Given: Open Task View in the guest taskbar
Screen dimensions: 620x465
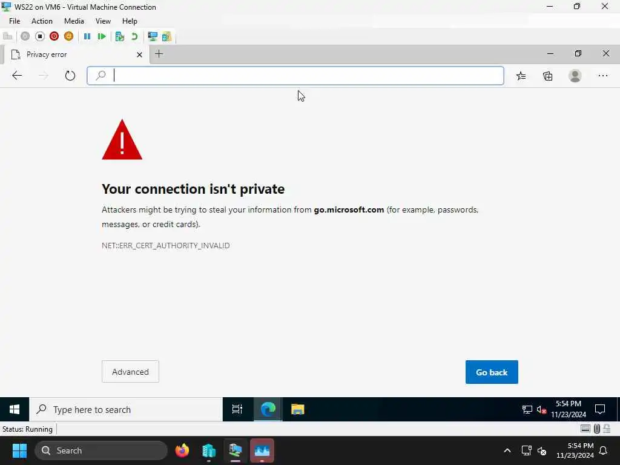Looking at the screenshot, I should pos(237,409).
